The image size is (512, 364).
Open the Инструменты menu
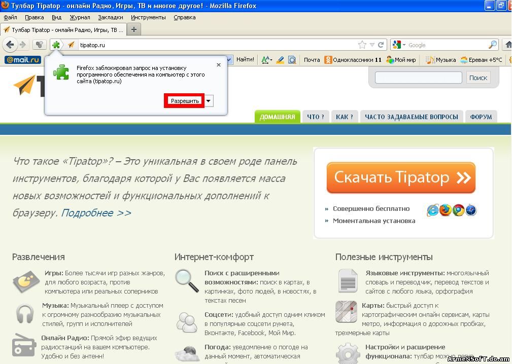148,17
